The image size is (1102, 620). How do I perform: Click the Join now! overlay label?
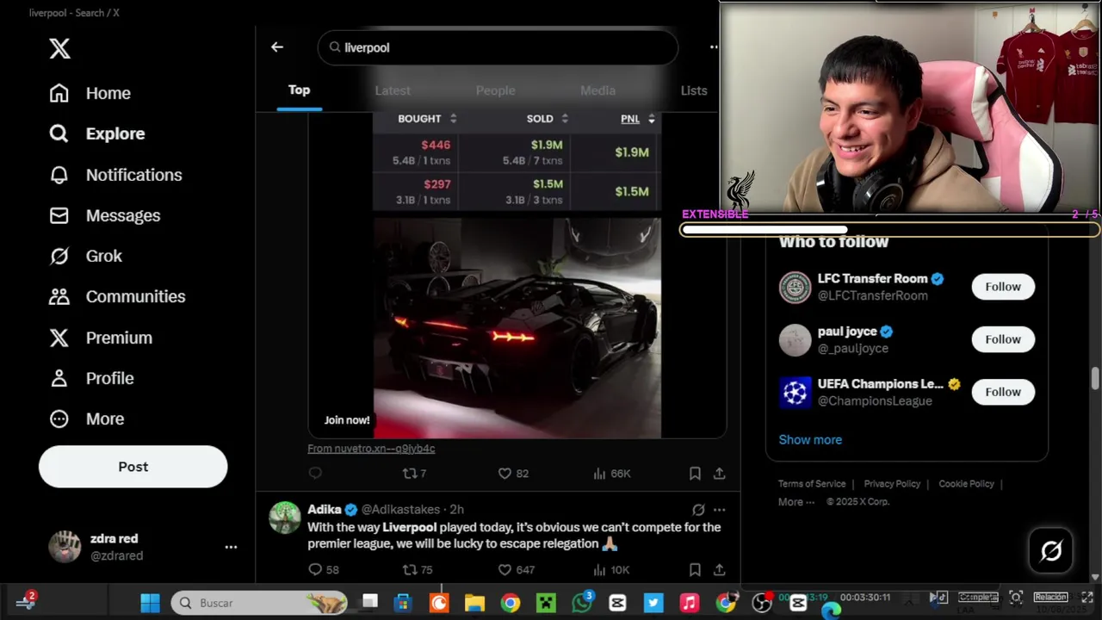(x=347, y=420)
